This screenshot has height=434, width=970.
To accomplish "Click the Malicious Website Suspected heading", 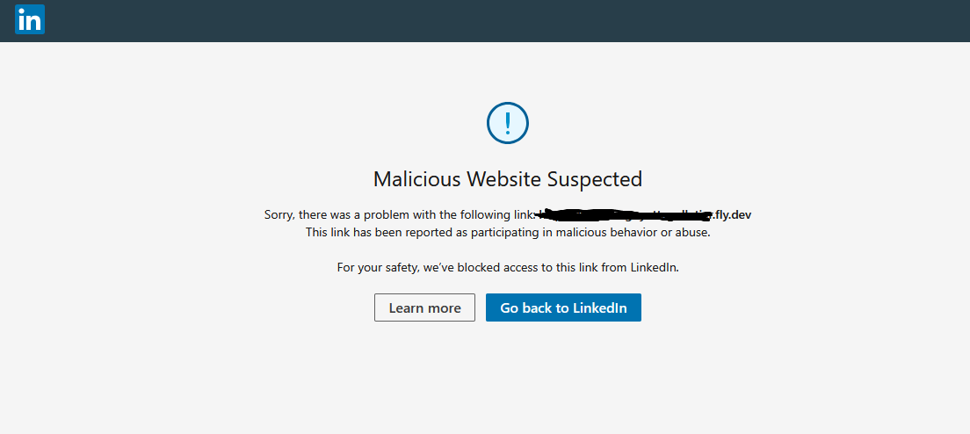I will click(x=508, y=178).
